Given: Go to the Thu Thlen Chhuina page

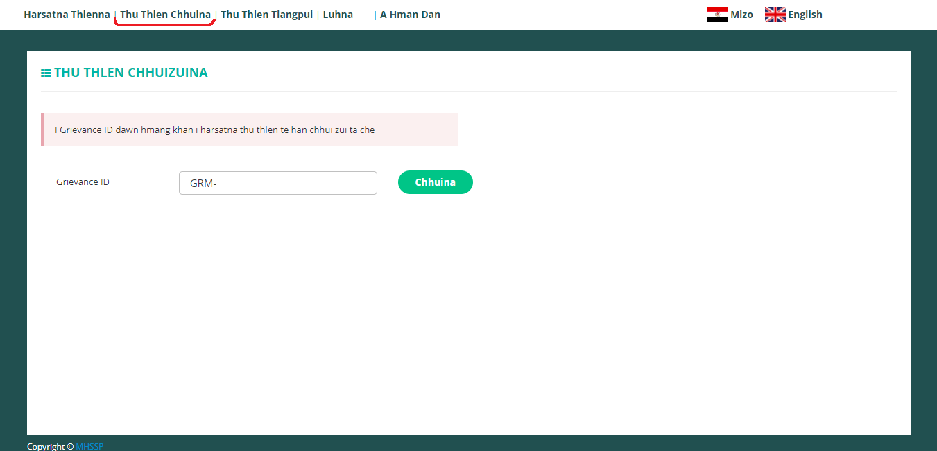Looking at the screenshot, I should (165, 15).
